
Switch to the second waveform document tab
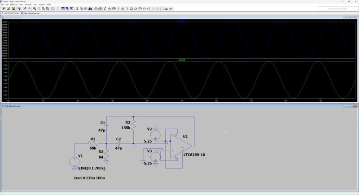pos(30,13)
